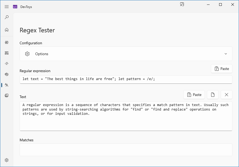Select the Text tools sidebar icon

pos(7,85)
